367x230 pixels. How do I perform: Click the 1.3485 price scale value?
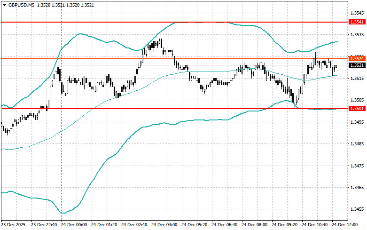coord(357,144)
